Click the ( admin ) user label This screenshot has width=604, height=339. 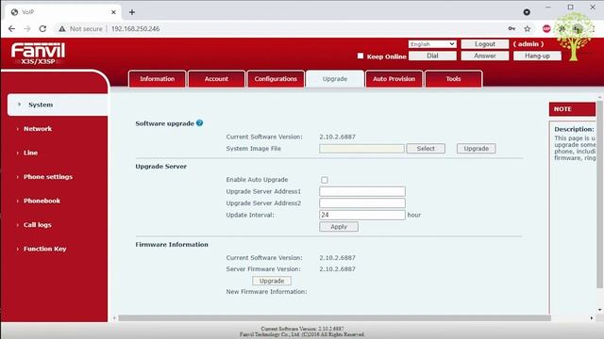(x=528, y=44)
